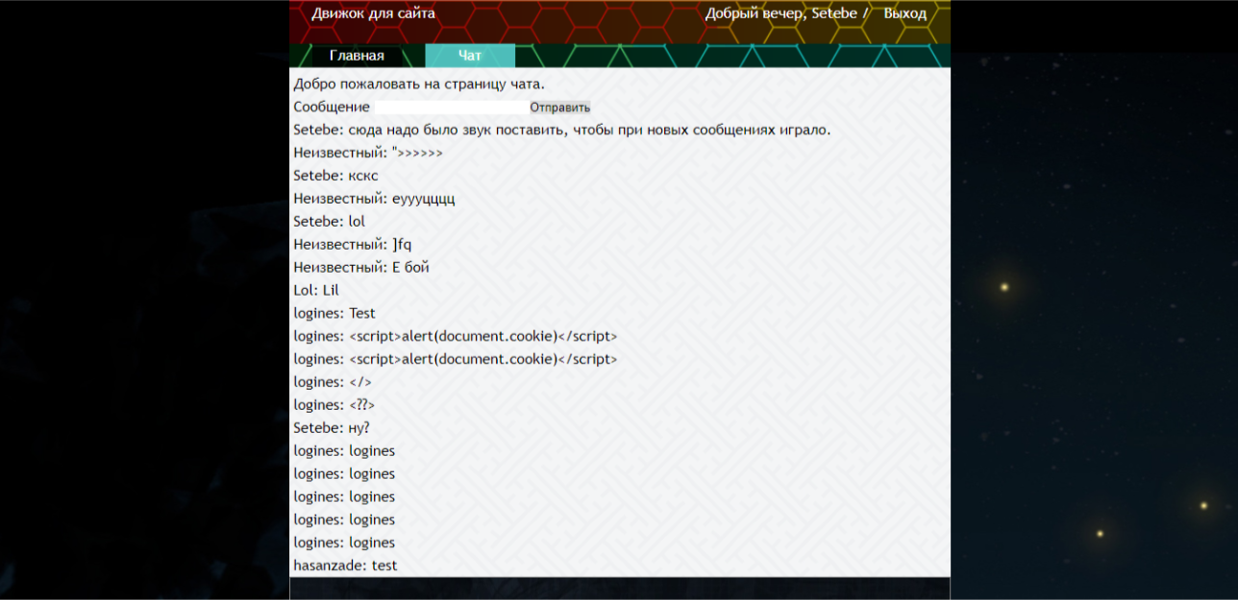Click the logines message saying Test
The height and width of the screenshot is (600, 1238).
tap(334, 314)
